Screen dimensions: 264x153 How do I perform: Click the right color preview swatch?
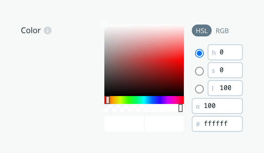click(x=164, y=124)
